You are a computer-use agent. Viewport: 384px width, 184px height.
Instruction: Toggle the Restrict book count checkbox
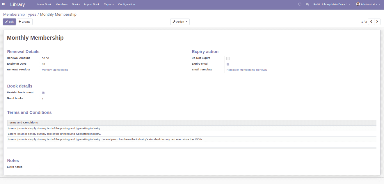[x=43, y=93]
